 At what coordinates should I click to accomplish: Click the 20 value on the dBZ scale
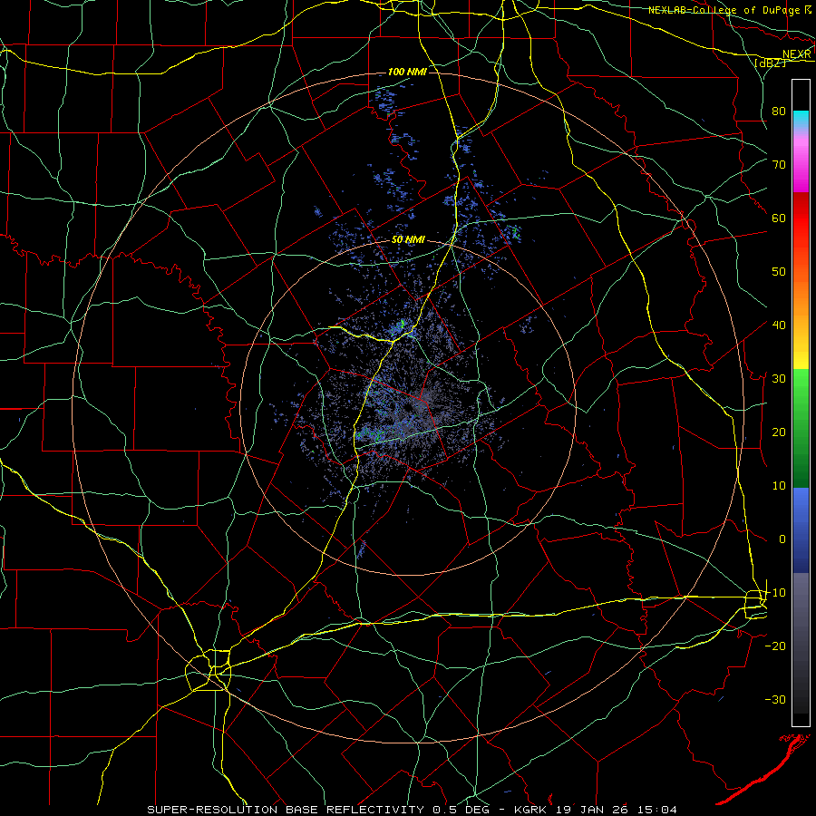pos(779,432)
